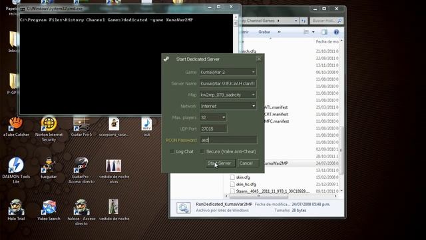Click the UDP Port field 27015
This screenshot has width=426, height=240.
click(x=213, y=129)
